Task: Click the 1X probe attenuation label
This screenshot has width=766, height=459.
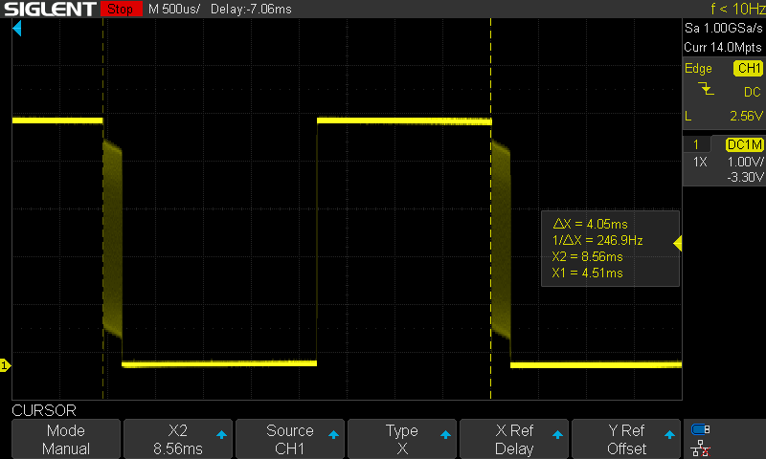Action: (x=700, y=162)
